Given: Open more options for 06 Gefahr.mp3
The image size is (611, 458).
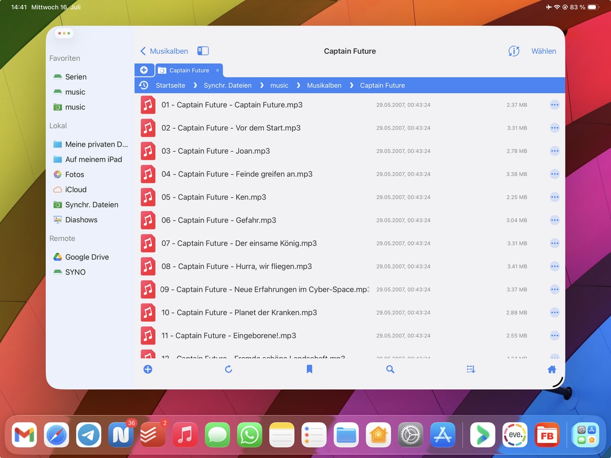Looking at the screenshot, I should pos(554,220).
